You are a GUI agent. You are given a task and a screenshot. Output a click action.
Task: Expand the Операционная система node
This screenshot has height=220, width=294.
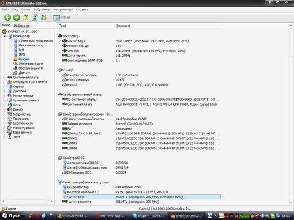click(4, 82)
